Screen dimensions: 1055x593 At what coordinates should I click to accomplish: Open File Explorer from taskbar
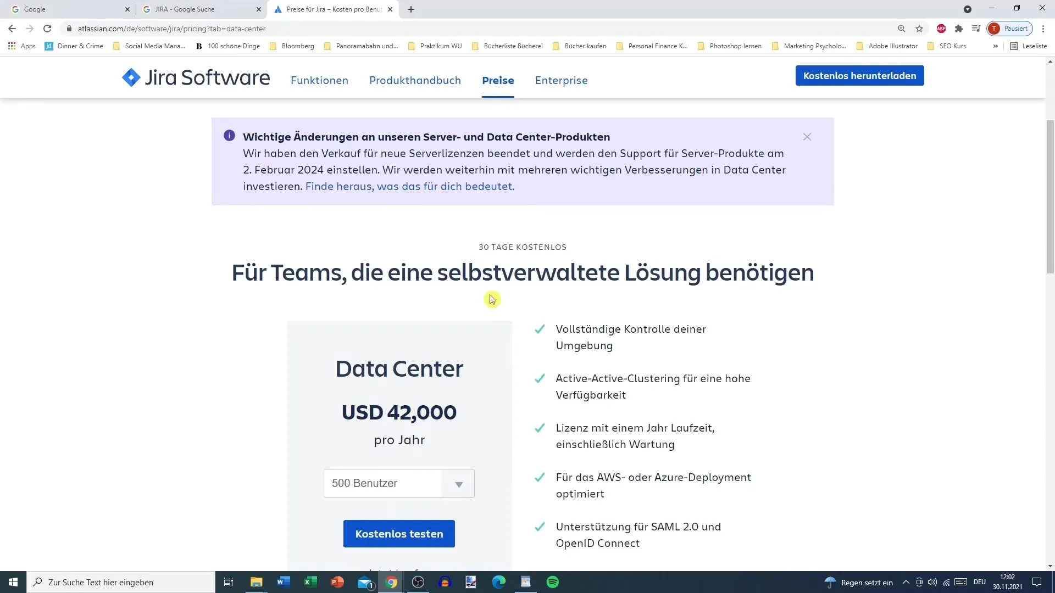pos(256,582)
